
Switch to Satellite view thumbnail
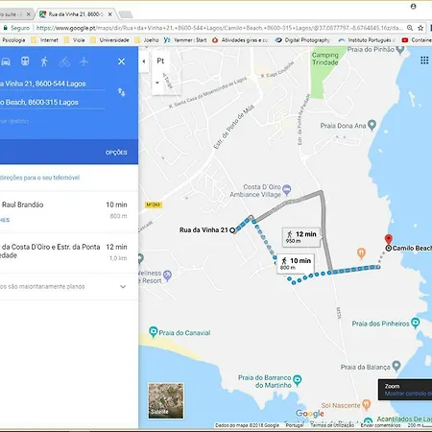tap(166, 400)
